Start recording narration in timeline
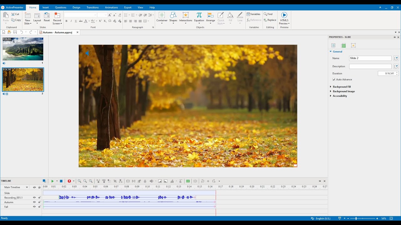 click(69, 181)
